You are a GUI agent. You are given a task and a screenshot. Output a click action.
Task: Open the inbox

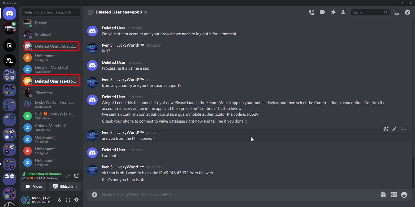[397, 12]
